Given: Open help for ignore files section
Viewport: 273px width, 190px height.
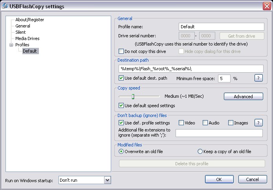Looking at the screenshot, I should click(258, 122).
